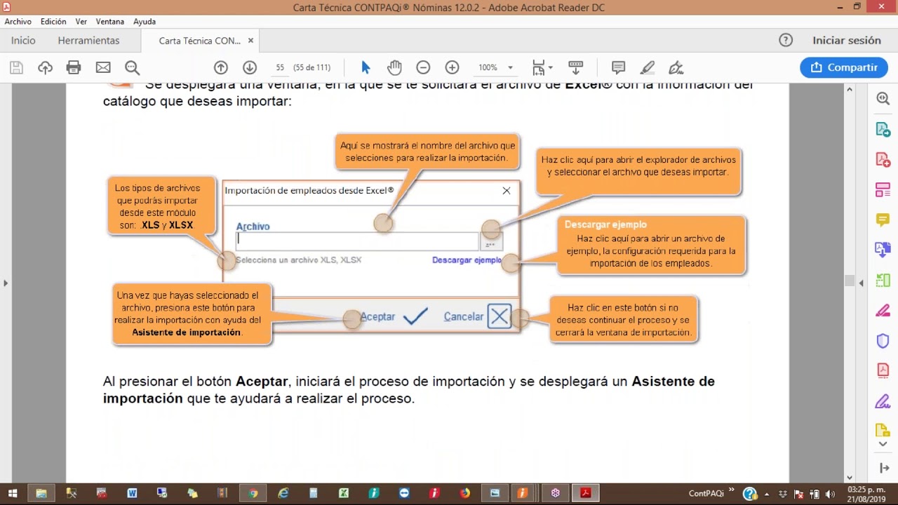Open the Ventana menu
Viewport: 898px width, 505px height.
click(109, 22)
